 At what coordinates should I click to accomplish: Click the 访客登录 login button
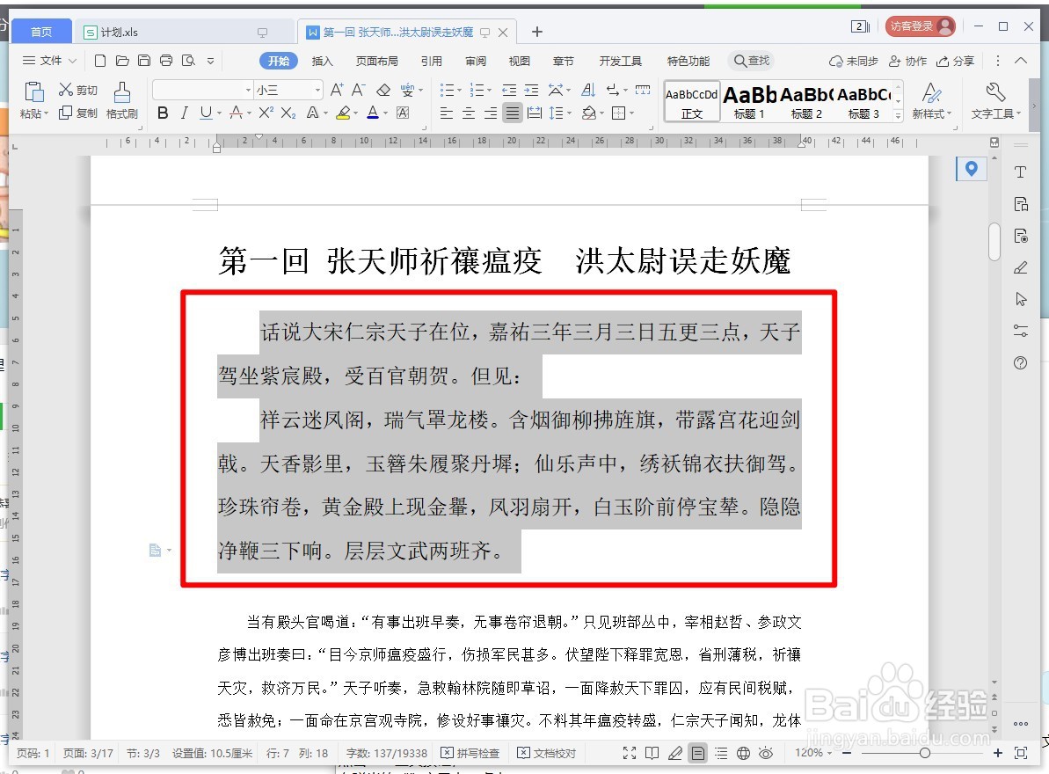[920, 26]
